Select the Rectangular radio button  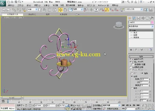[x=132, y=88]
